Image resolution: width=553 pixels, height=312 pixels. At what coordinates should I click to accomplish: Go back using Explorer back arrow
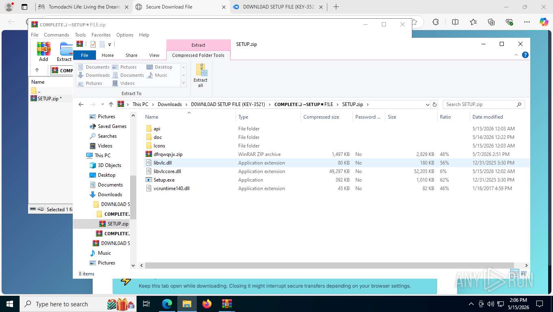click(81, 104)
